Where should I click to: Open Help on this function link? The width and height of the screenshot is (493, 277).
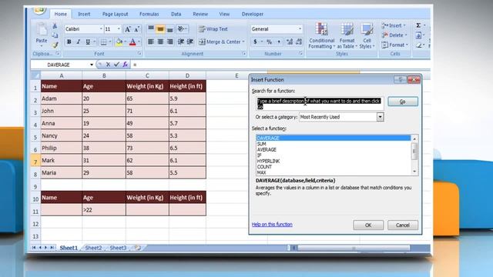click(272, 224)
